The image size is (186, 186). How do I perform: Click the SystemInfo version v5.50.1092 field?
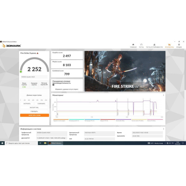[147, 136]
